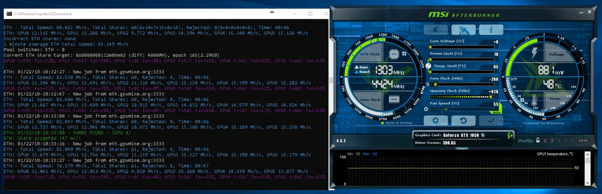Click the 'Min : 58' graph statistic

point(353,154)
